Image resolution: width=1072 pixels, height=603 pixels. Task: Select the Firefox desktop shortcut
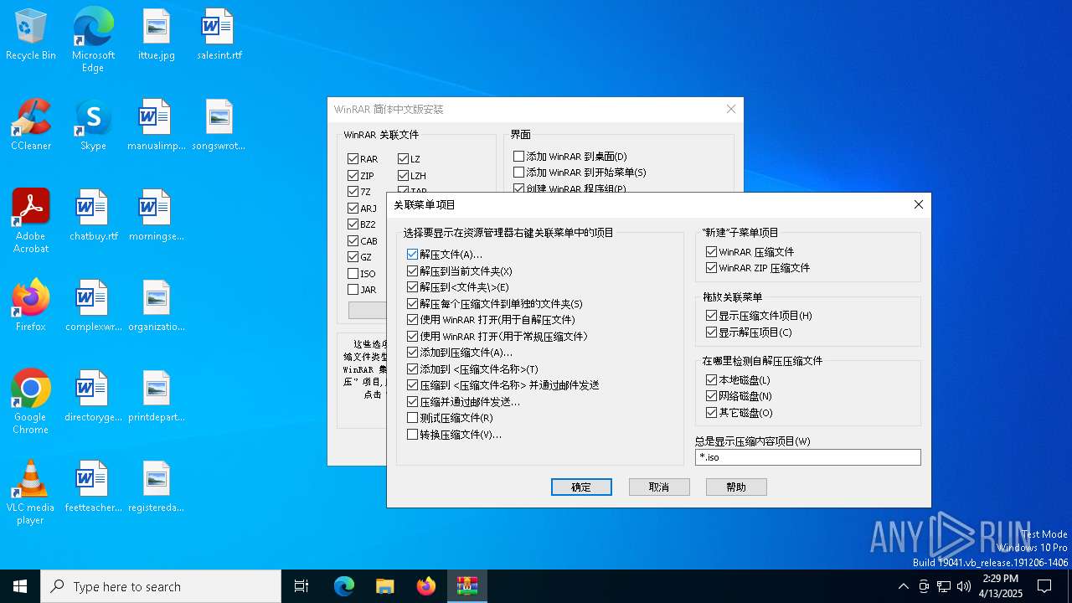pyautogui.click(x=31, y=307)
